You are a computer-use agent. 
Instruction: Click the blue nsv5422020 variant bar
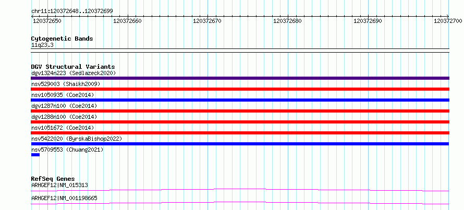[240, 144]
